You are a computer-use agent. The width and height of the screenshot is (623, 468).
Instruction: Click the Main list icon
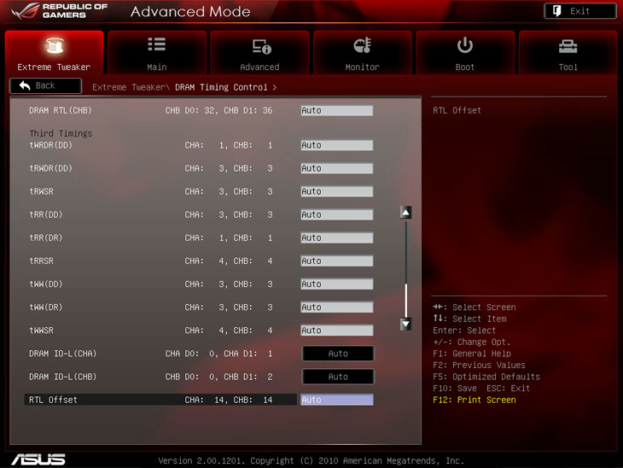pyautogui.click(x=157, y=45)
